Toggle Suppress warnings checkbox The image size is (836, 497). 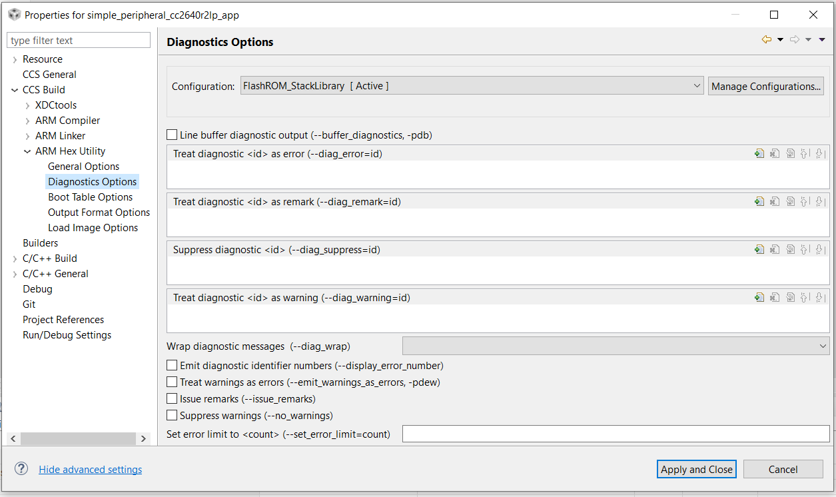coord(173,416)
